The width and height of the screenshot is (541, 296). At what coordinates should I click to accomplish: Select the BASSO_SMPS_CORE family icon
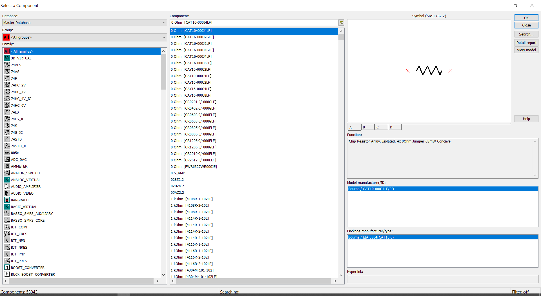(7, 220)
